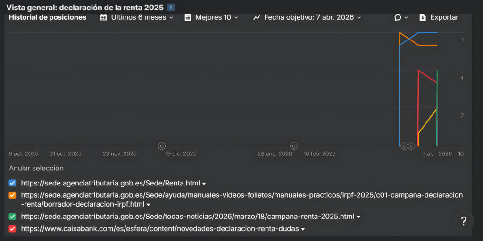The height and width of the screenshot is (241, 483).
Task: Click the Anular selección link
Action: click(36, 168)
